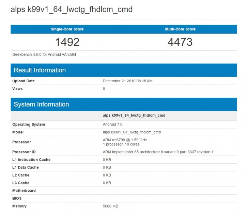Viewport: 248px width, 213px height.
Task: Click the Views row label
Action: point(18,88)
